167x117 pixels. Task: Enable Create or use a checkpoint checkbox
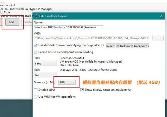pos(36,52)
